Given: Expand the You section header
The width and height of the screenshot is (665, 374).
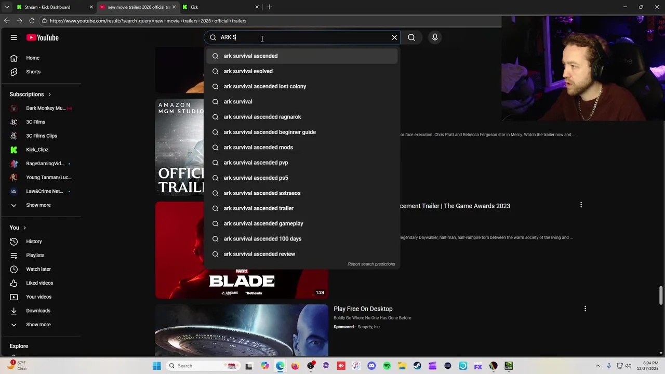Looking at the screenshot, I should pos(18,228).
